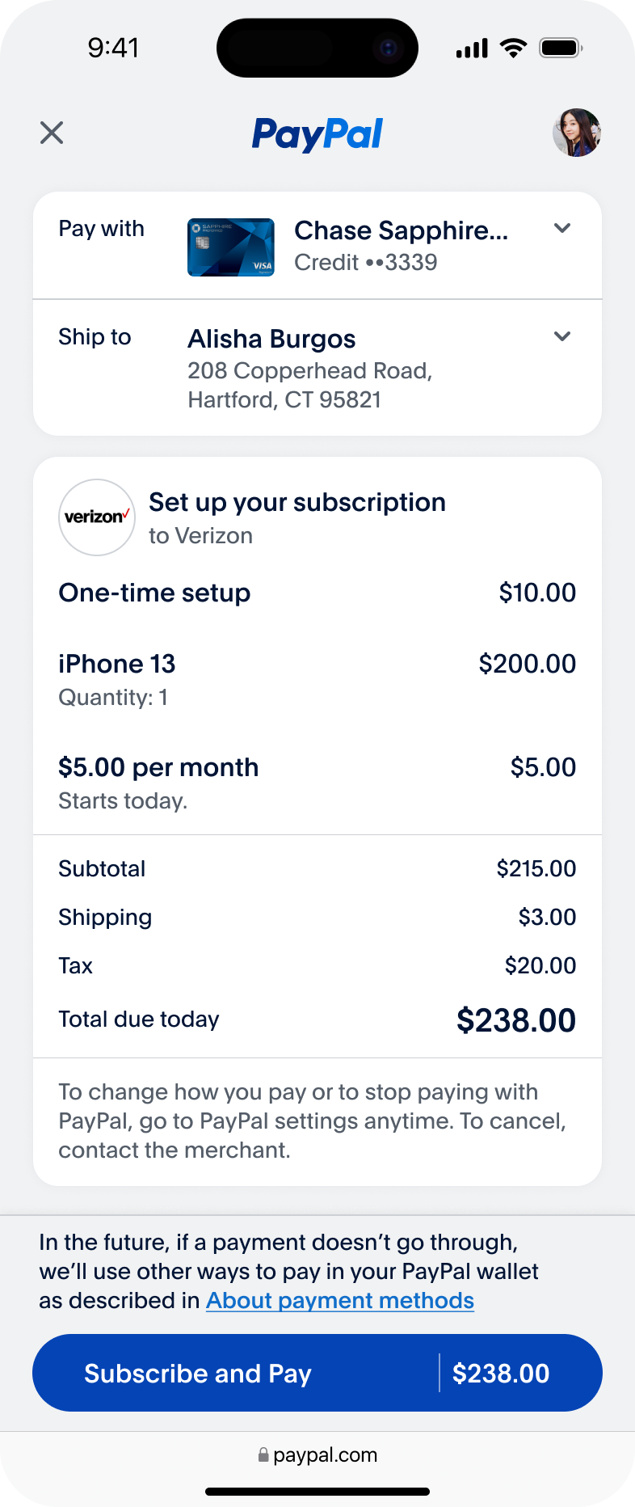This screenshot has width=635, height=1507.
Task: Tap the PayPal logo in header
Action: pyautogui.click(x=317, y=134)
